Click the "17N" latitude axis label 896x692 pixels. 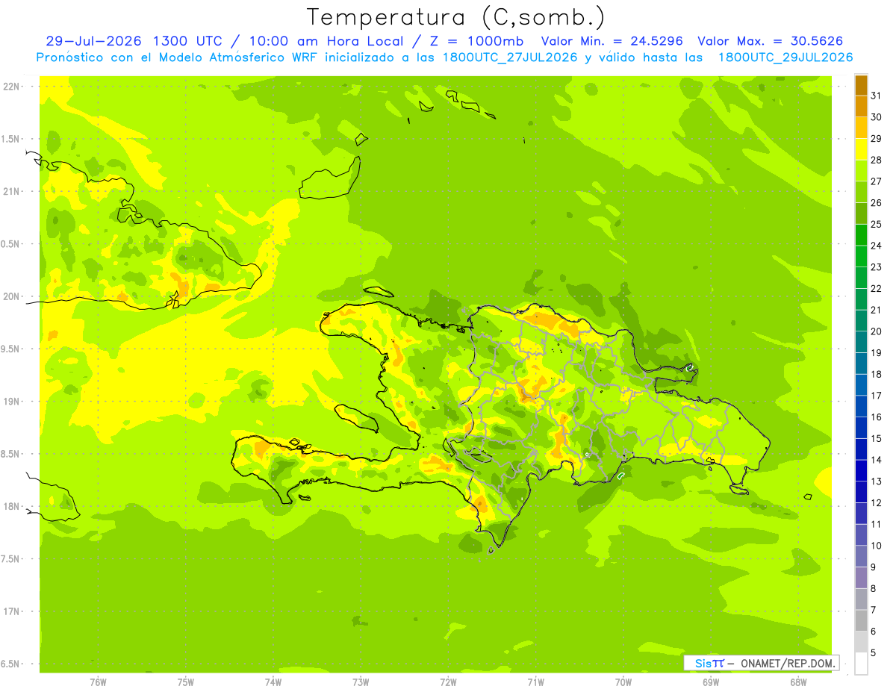(12, 611)
